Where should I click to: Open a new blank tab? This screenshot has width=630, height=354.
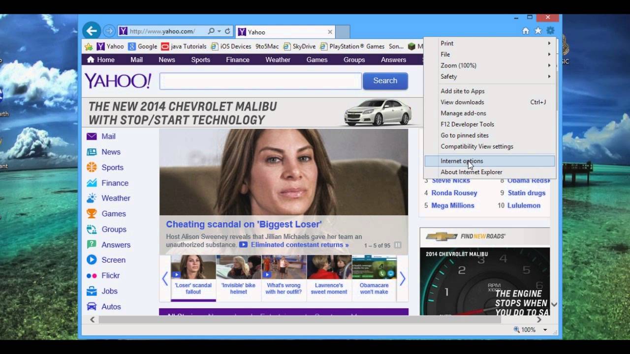[x=343, y=32]
